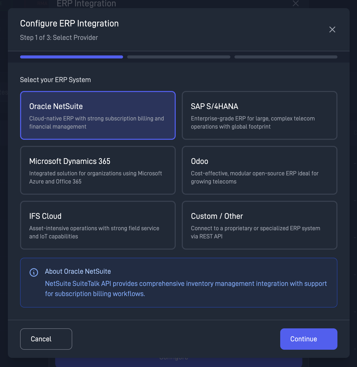Viewport: 357px width, 367px height.
Task: Click the info icon beside About Oracle NetSuite
Action: click(34, 272)
